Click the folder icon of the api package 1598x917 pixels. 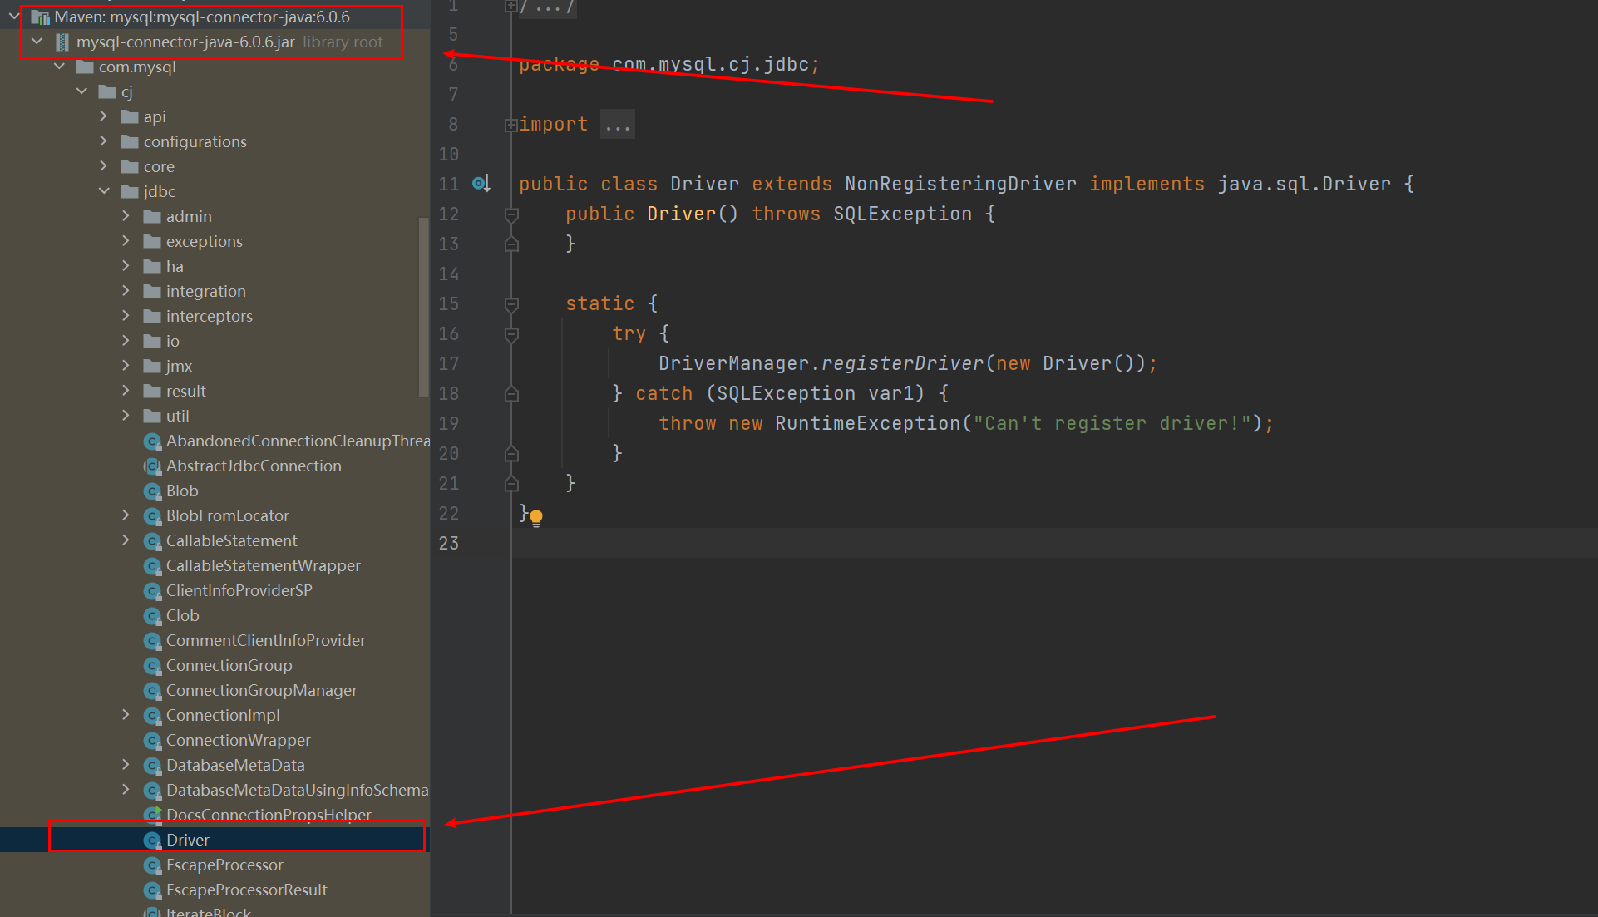click(130, 116)
